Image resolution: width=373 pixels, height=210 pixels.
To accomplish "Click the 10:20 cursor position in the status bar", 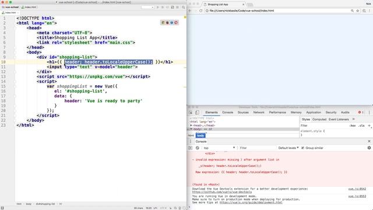I will (149, 208).
